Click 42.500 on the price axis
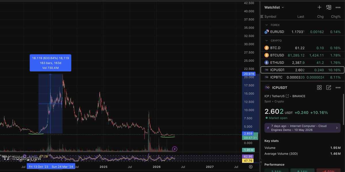Viewport: 345px width, 172px height. pos(249,3)
